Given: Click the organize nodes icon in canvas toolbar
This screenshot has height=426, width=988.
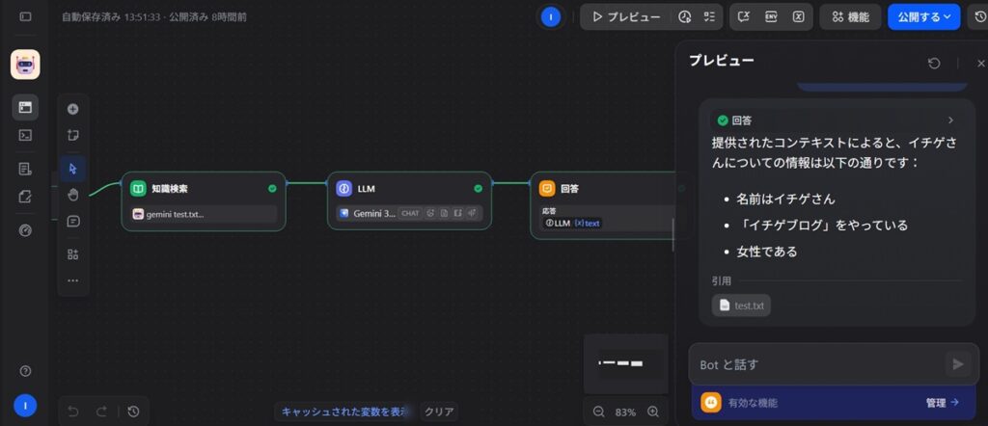Looking at the screenshot, I should coord(73,254).
